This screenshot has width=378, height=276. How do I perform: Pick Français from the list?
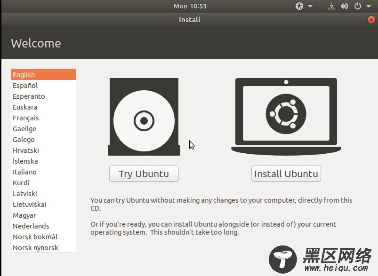click(x=43, y=118)
